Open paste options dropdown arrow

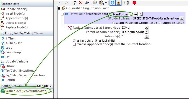click(106, 3)
